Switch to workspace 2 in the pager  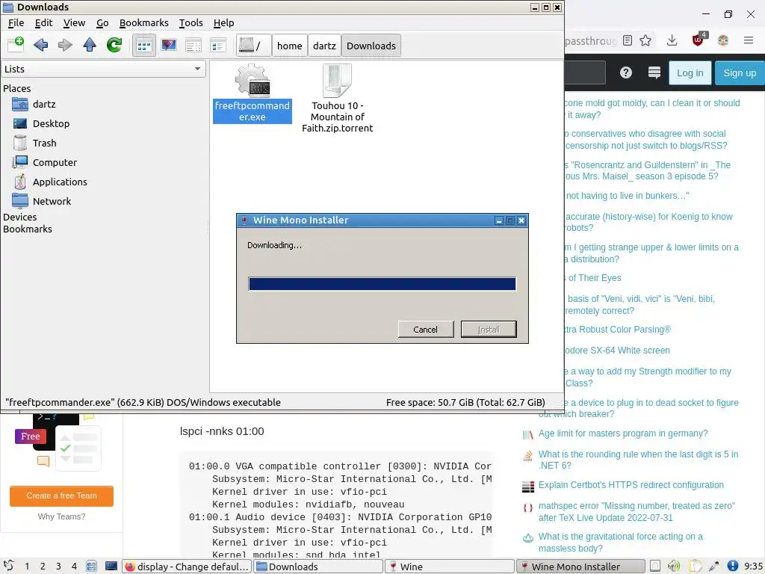(43, 567)
